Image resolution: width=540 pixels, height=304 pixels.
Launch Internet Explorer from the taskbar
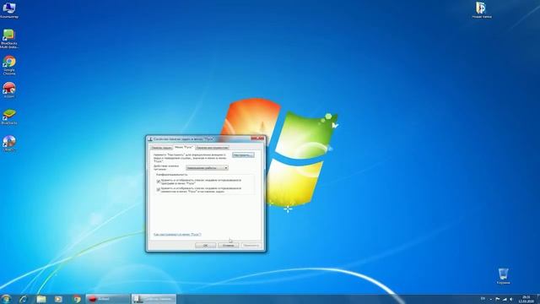[24, 299]
